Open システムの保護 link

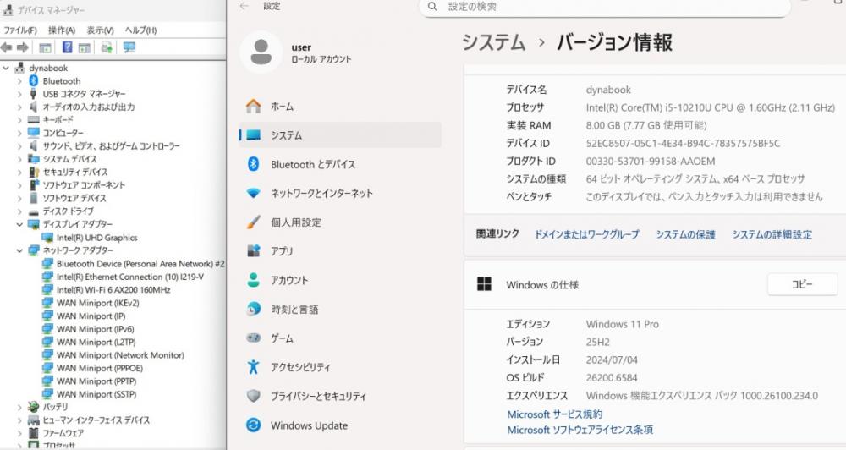685,234
